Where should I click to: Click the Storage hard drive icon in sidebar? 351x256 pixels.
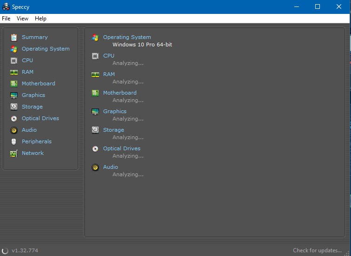(x=14, y=107)
